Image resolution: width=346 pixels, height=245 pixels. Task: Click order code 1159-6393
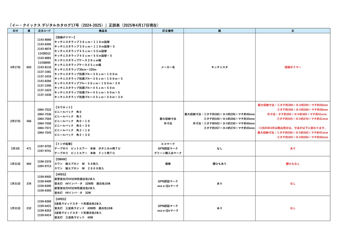pos(44,190)
